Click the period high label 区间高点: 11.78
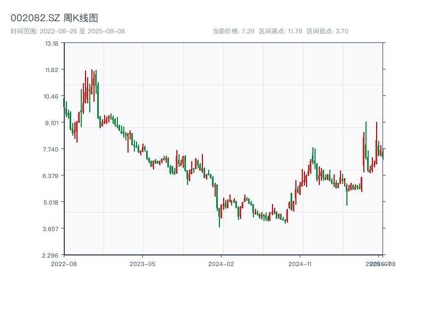Viewport: 425px width, 318px height. (280, 31)
